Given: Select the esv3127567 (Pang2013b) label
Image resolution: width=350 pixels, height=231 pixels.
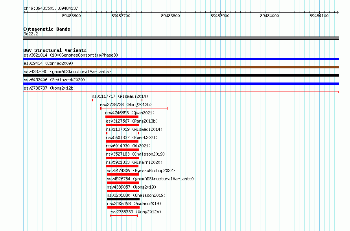Looking at the screenshot, I should 132,121.
